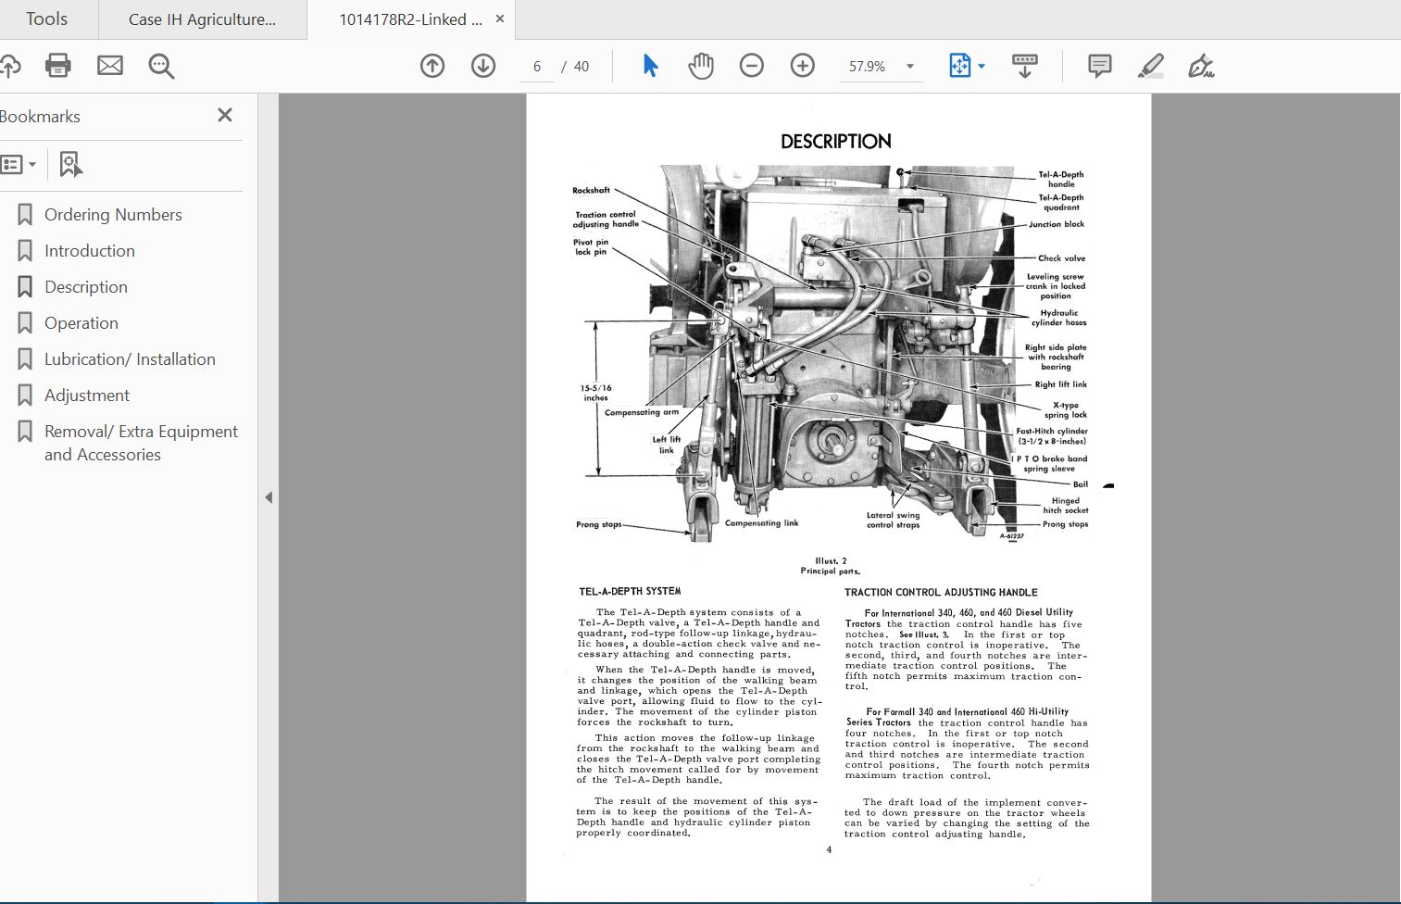
Task: Go to previous page arrow
Action: click(x=432, y=66)
